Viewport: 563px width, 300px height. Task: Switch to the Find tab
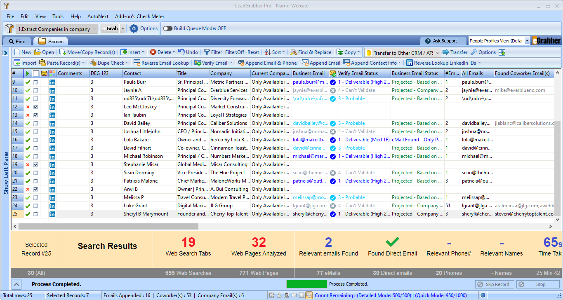17,41
